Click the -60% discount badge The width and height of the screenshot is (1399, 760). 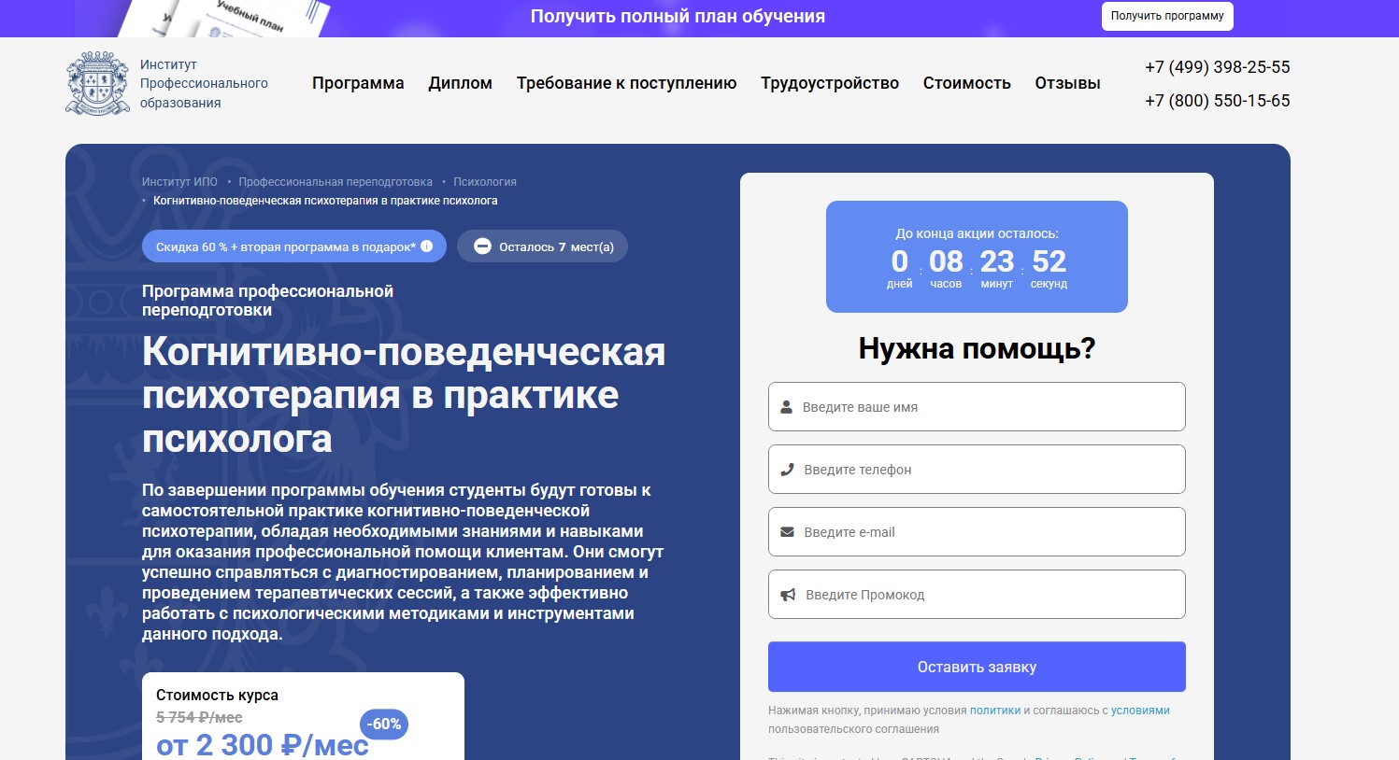coord(382,724)
